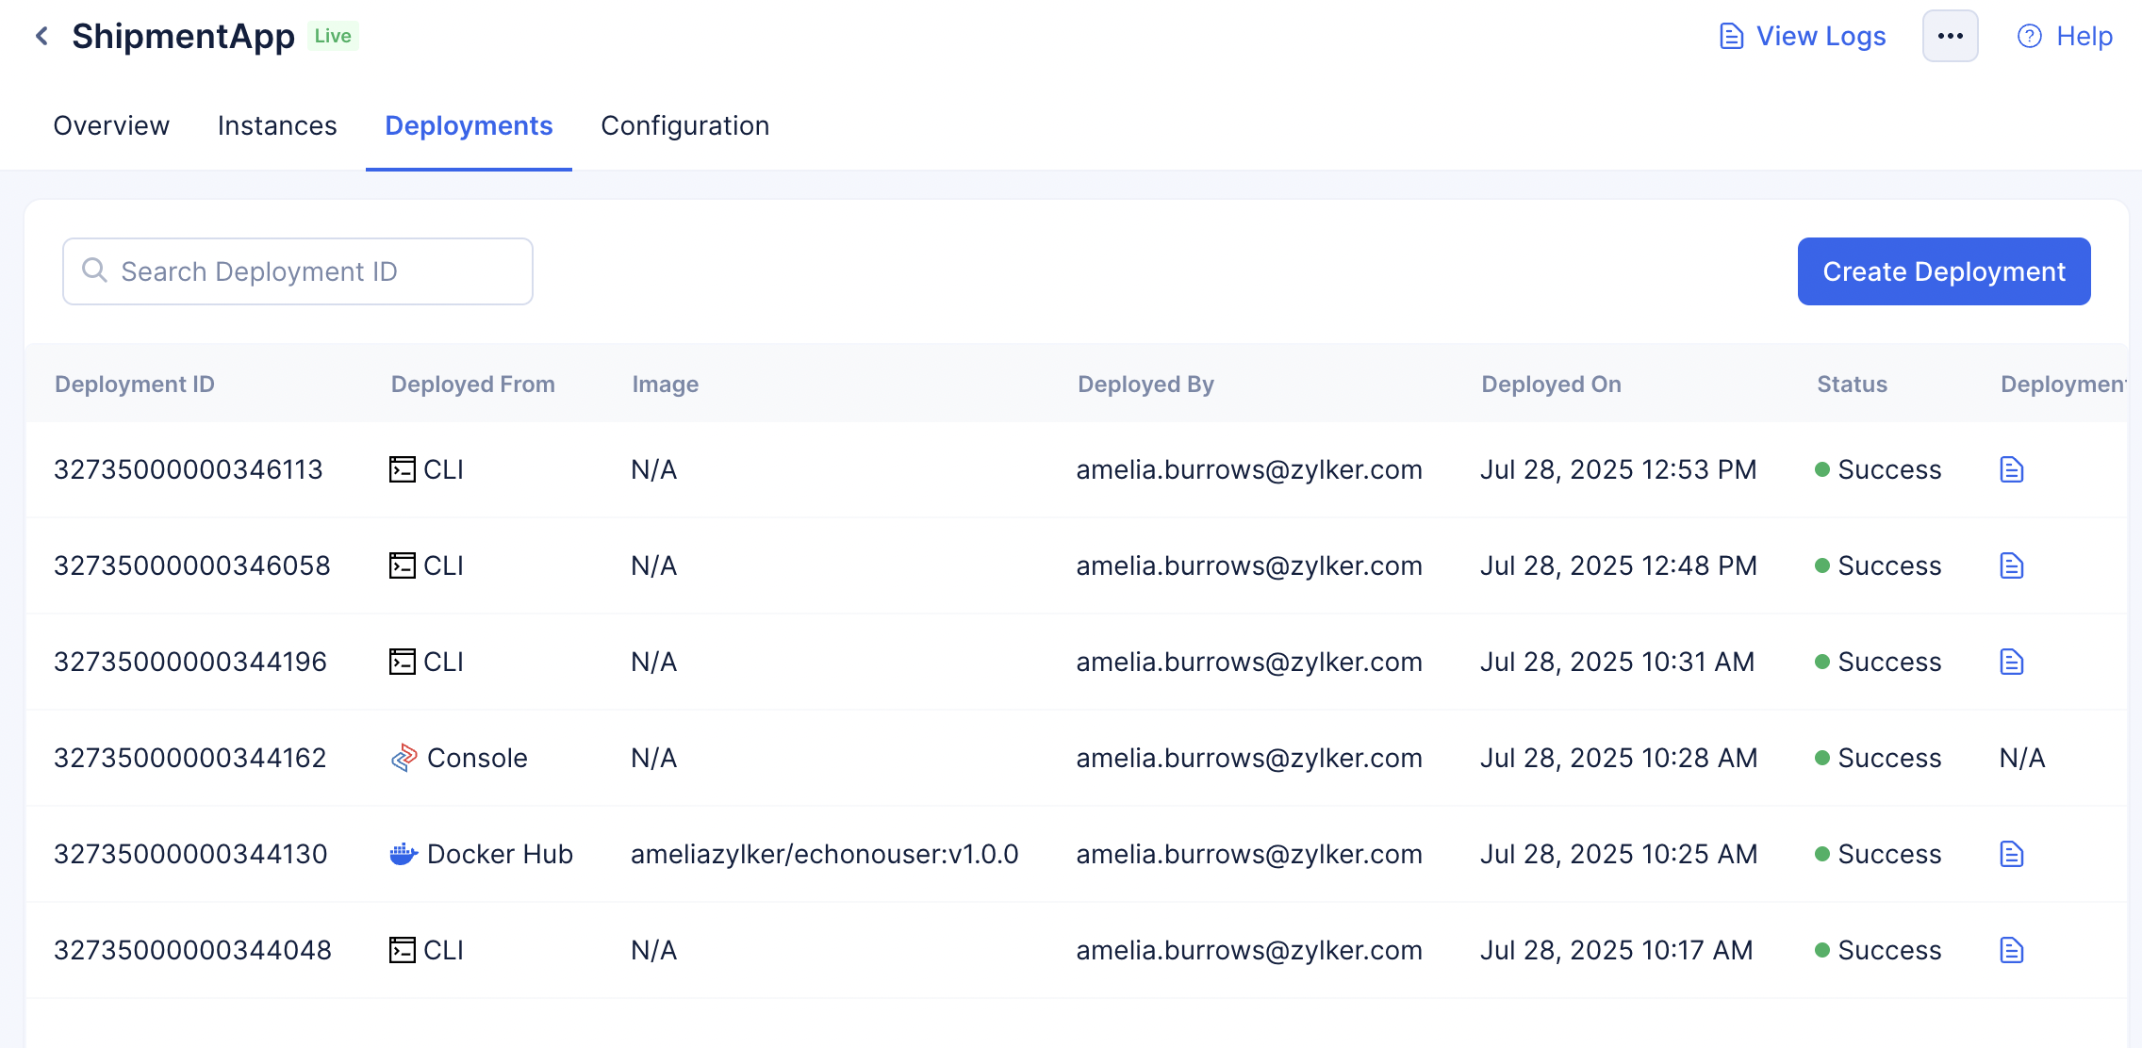Switch to the Overview tab

(111, 125)
